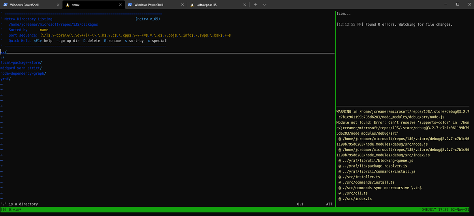The height and width of the screenshot is (216, 474).
Task: Click the '[12:12:55 PM]' timestamp
Action: (x=350, y=24)
